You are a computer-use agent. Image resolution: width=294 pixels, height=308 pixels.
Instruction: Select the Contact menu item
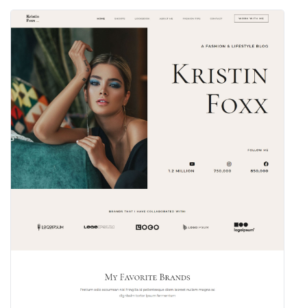[216, 18]
